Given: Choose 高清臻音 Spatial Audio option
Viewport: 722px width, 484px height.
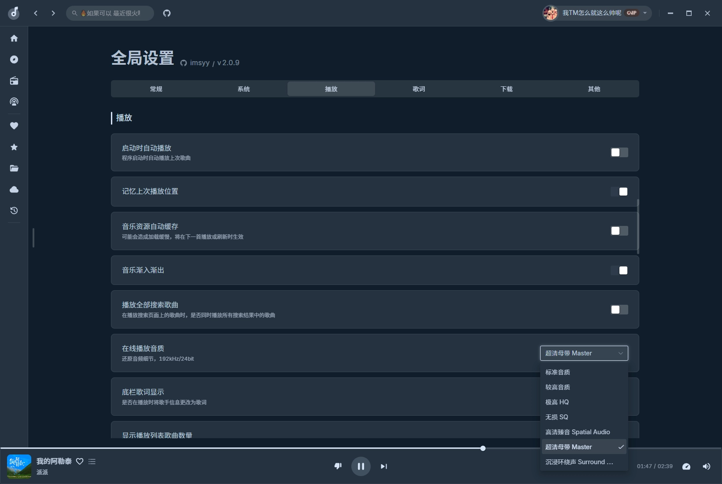Looking at the screenshot, I should pos(578,432).
